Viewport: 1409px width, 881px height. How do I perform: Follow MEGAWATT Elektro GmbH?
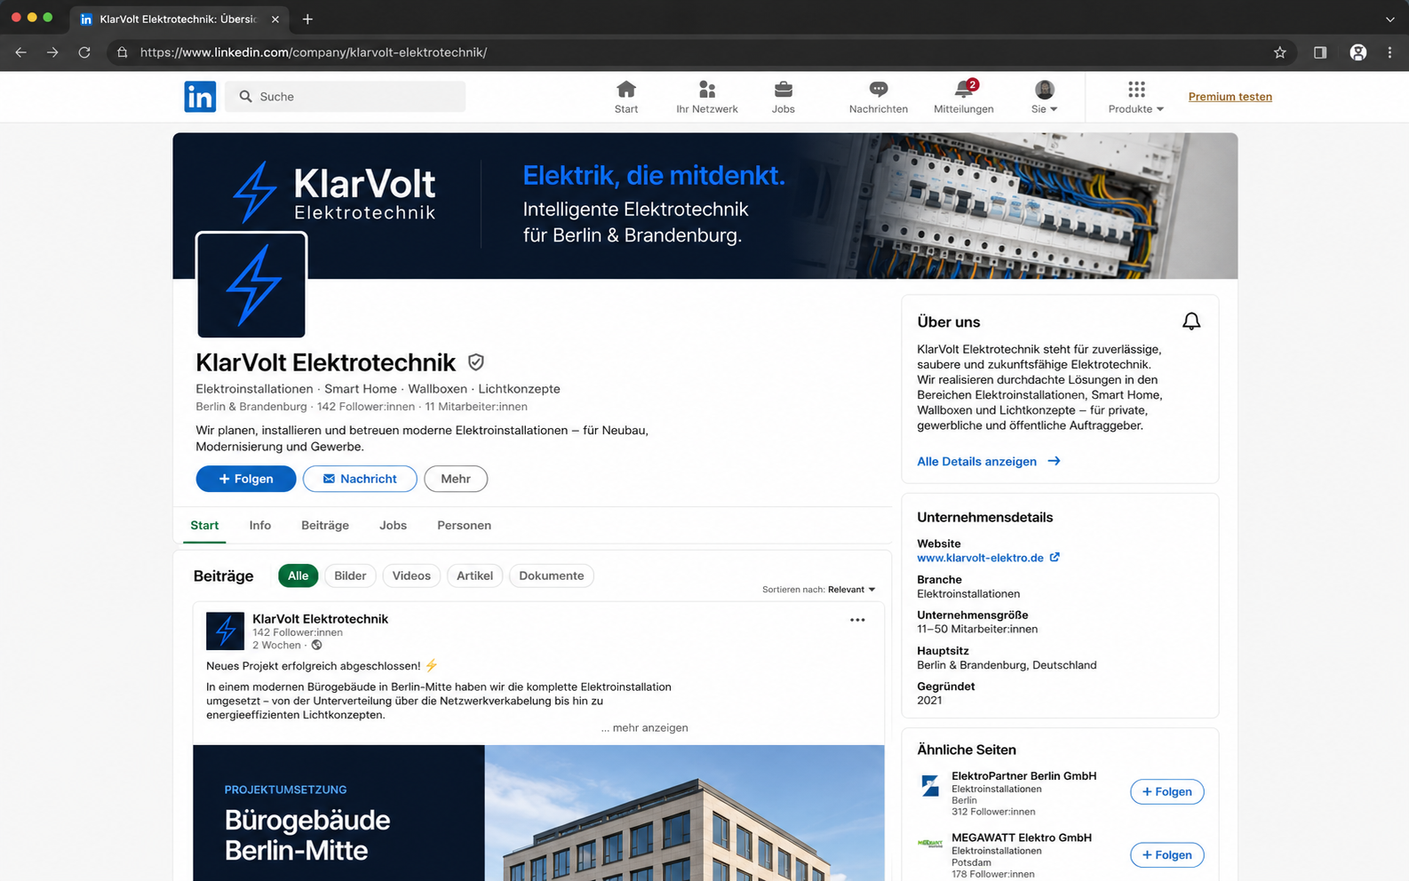1166,855
